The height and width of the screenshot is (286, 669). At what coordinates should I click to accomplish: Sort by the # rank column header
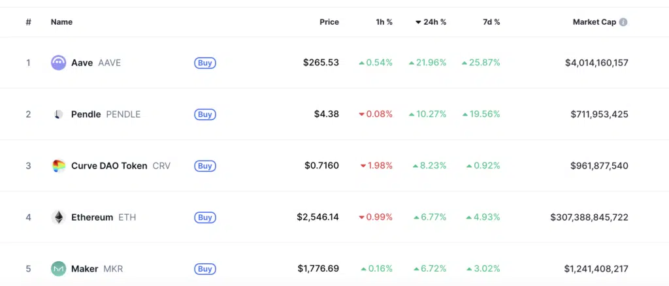[x=28, y=22]
